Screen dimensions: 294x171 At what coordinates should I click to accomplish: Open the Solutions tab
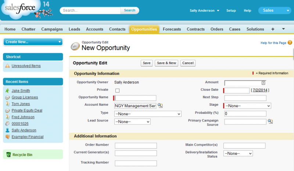coord(255,29)
